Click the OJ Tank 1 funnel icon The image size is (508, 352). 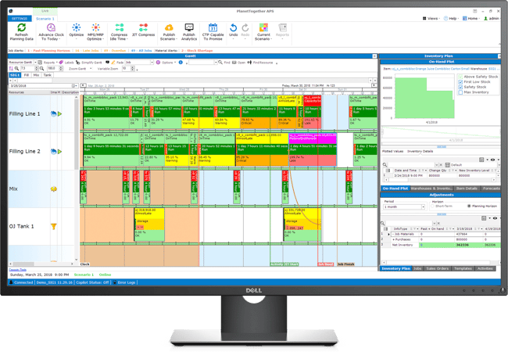pyautogui.click(x=54, y=227)
